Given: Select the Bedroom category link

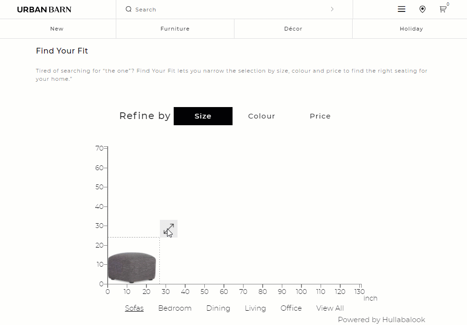Looking at the screenshot, I should point(175,308).
